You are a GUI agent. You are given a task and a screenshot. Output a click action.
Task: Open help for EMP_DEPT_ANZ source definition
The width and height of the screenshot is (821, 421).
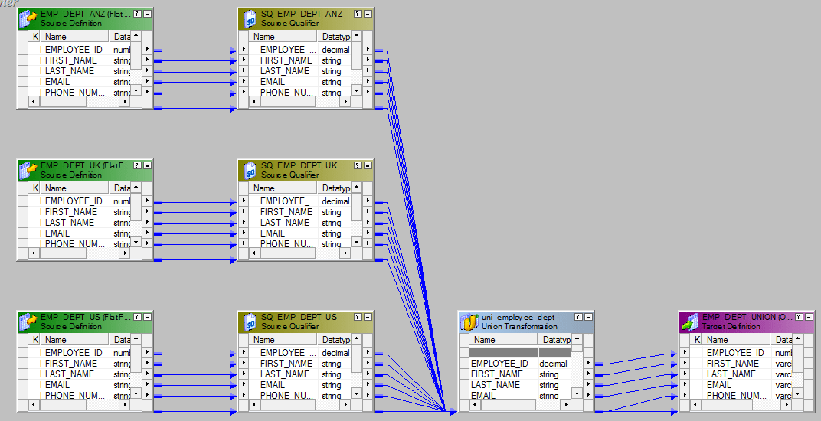(x=137, y=14)
